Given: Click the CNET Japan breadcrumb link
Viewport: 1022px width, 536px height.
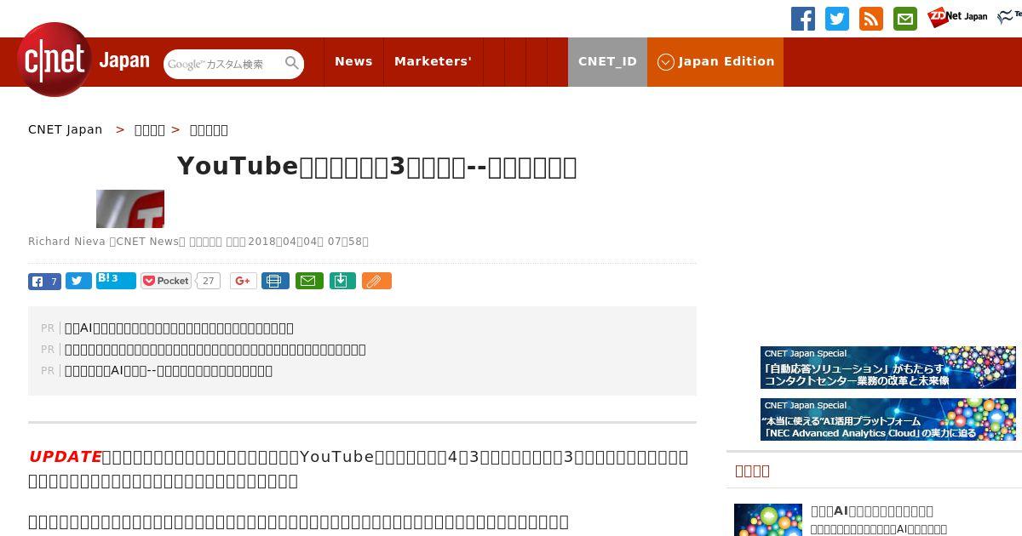Looking at the screenshot, I should [x=66, y=129].
